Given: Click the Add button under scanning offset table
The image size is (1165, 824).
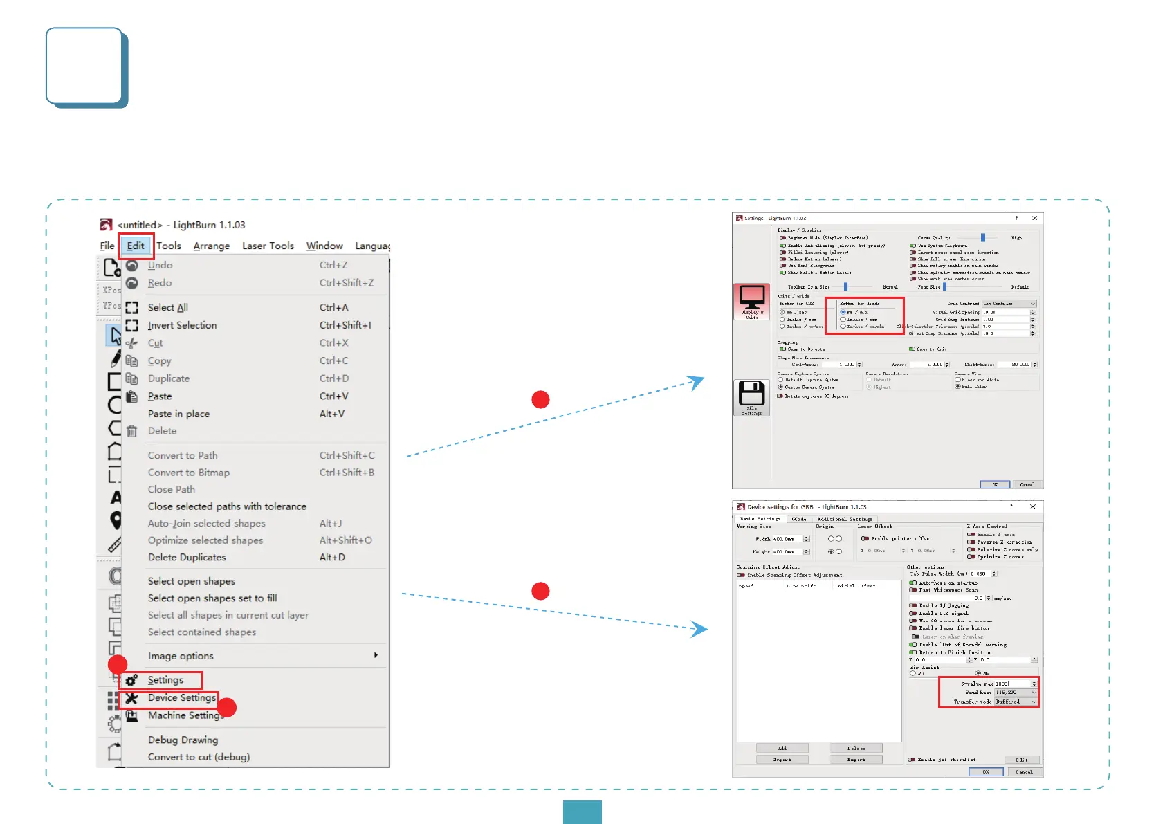Looking at the screenshot, I should [782, 748].
